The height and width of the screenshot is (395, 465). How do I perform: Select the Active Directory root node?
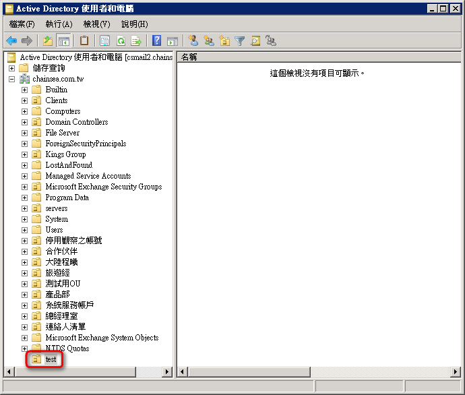point(96,57)
